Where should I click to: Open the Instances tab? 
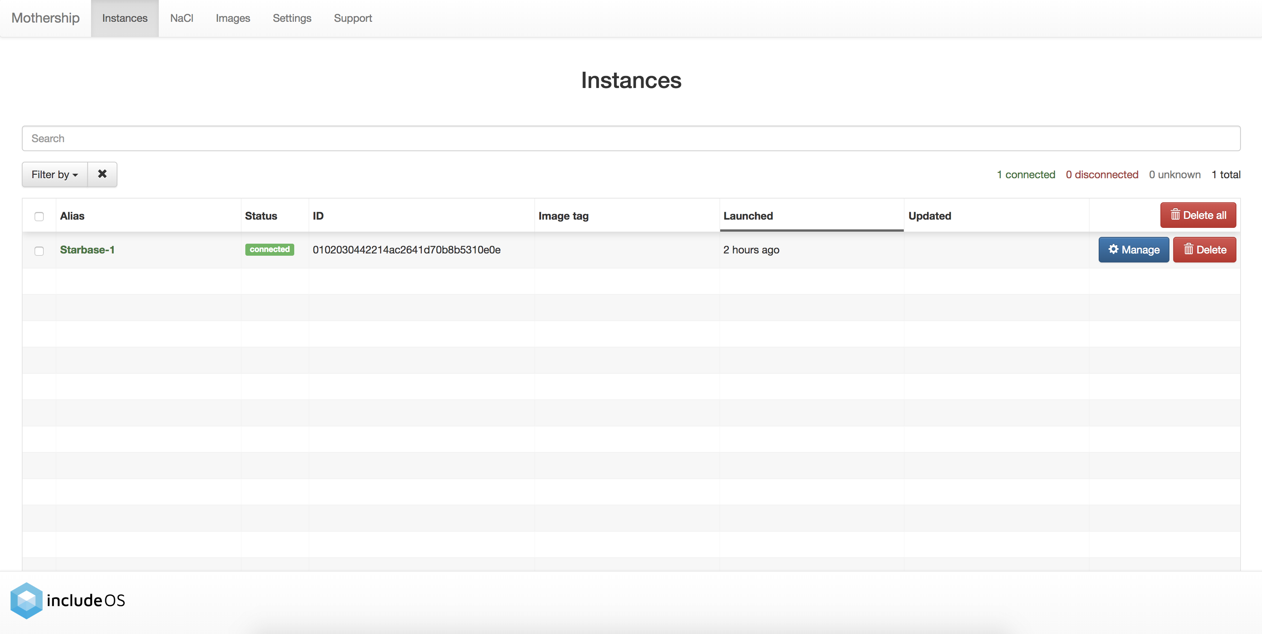coord(125,18)
